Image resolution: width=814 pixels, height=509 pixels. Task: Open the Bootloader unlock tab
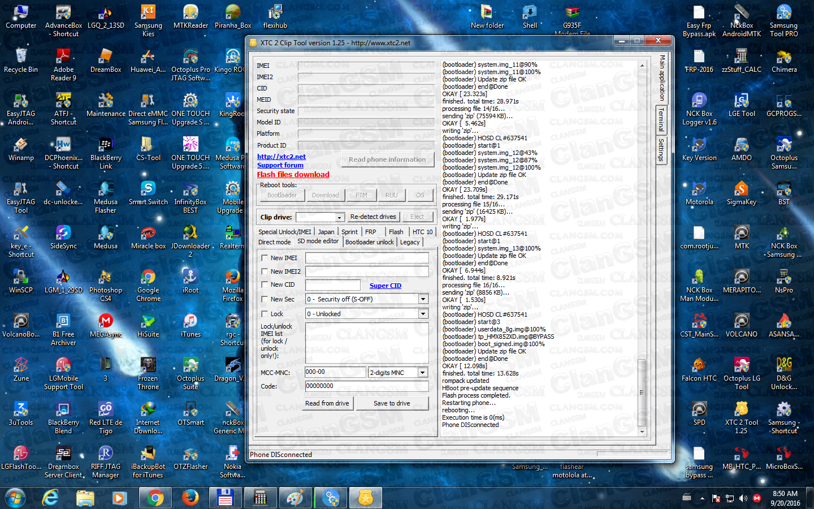pos(370,242)
